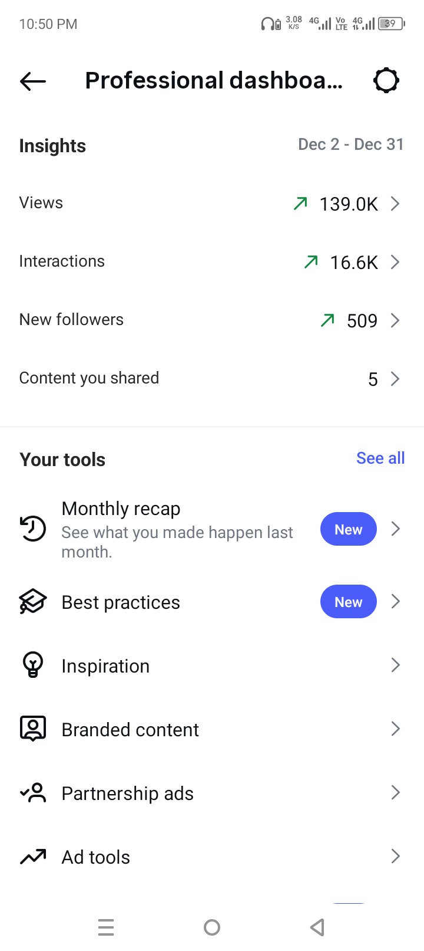Viewport: 424px width, 951px height.
Task: Open Android recent apps menu button
Action: 106,927
